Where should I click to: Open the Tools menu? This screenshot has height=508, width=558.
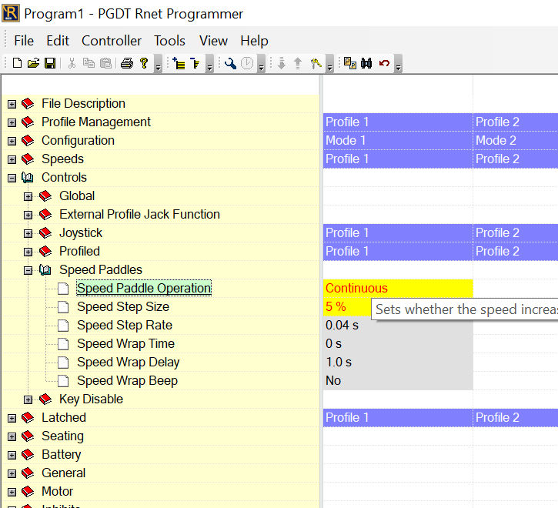(169, 41)
